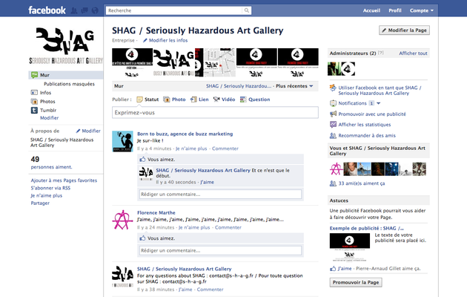Open Florence Marthe profile link
The width and height of the screenshot is (467, 297).
click(x=156, y=212)
